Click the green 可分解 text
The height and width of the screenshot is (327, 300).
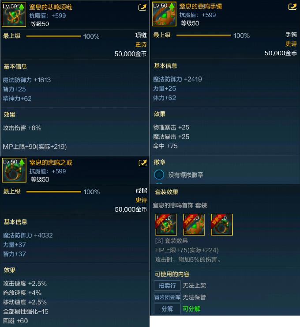(191, 309)
